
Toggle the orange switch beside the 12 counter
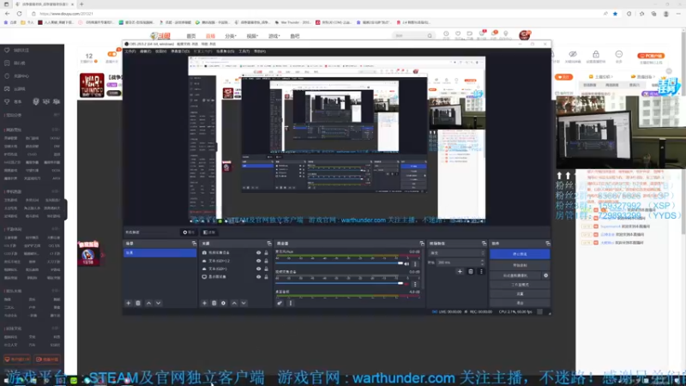tap(111, 54)
